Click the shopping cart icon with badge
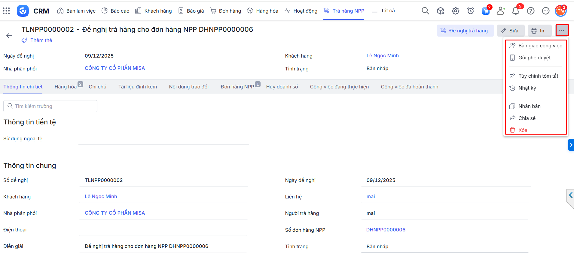This screenshot has height=256, width=574. [486, 11]
